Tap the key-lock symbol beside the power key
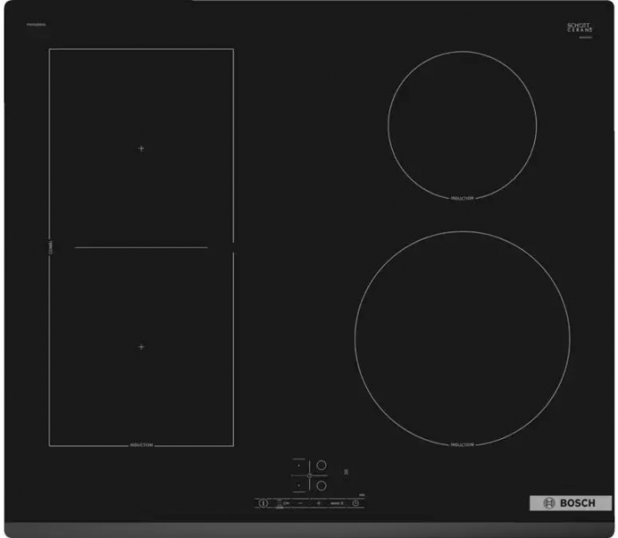Viewport: 618px width, 538px height. tap(286, 503)
